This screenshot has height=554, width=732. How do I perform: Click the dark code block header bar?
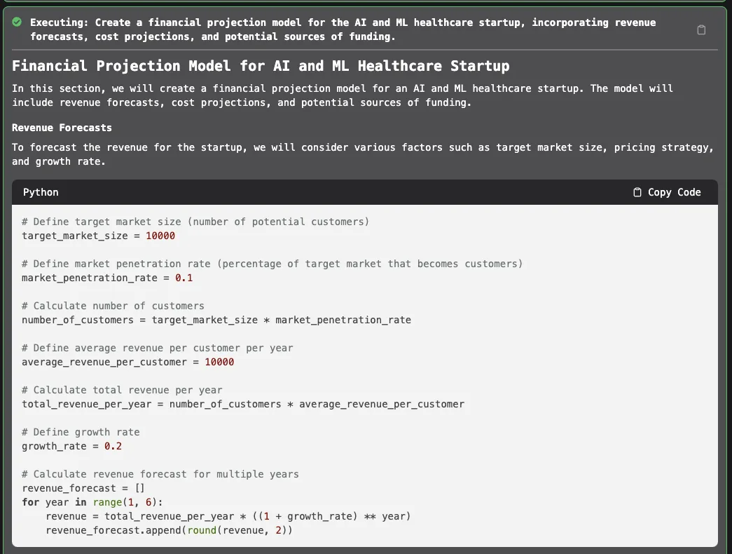pyautogui.click(x=364, y=191)
